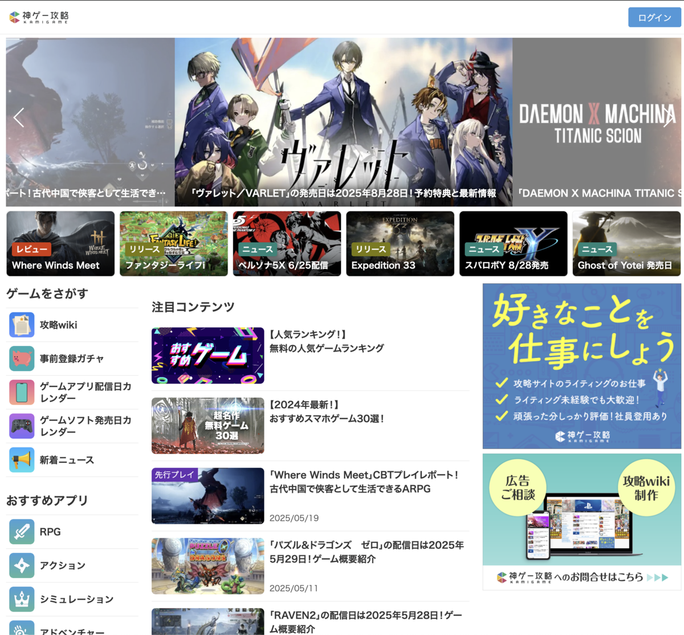This screenshot has height=635, width=684.
Task: Click the シミュレーション crown icon
Action: click(22, 599)
